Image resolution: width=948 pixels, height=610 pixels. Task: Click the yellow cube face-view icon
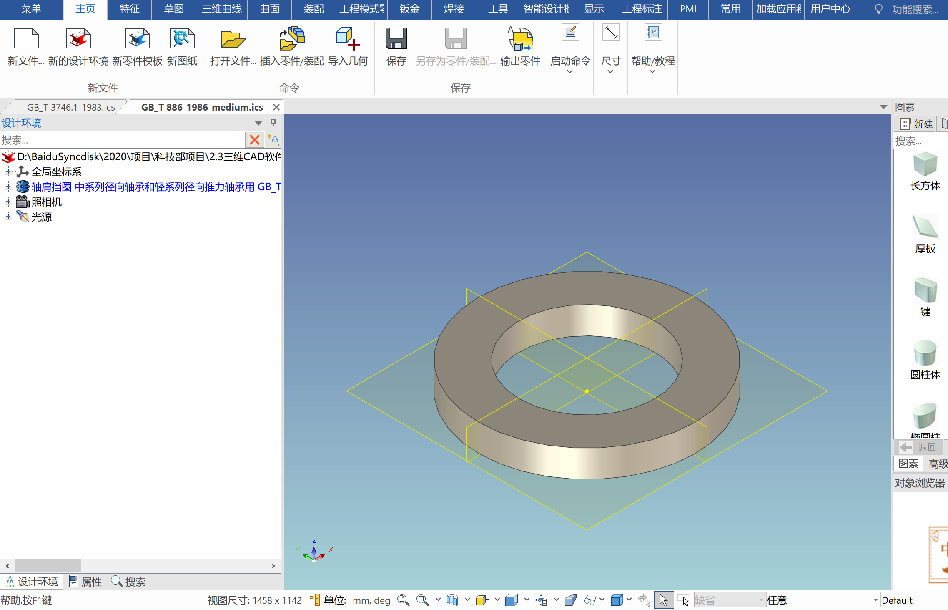click(x=482, y=600)
